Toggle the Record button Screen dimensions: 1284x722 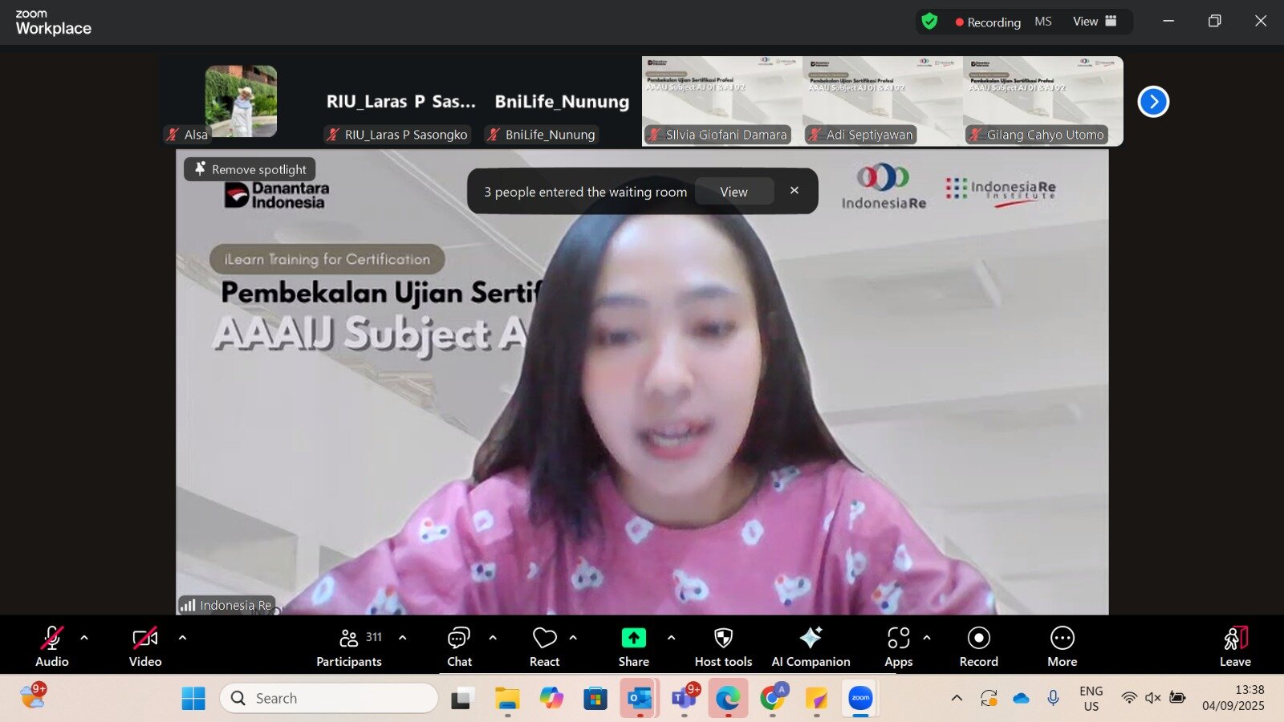click(978, 646)
